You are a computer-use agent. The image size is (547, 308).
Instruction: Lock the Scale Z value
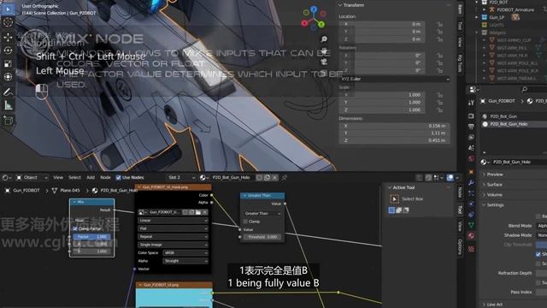(x=439, y=110)
